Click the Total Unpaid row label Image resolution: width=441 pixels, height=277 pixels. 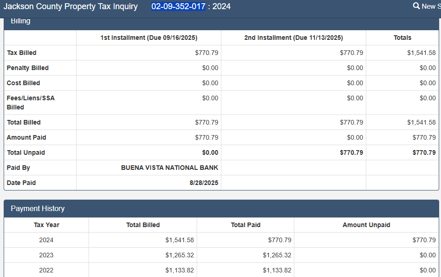pos(26,152)
